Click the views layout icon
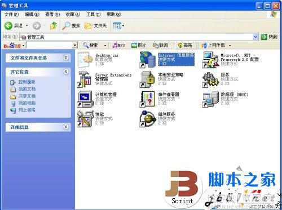Screen dimensions: 282x210 click(117, 26)
